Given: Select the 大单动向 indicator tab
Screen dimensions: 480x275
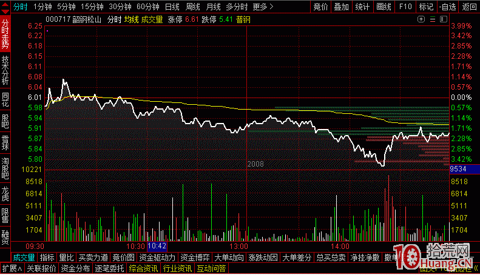Looking at the screenshot, I should click(229, 257).
